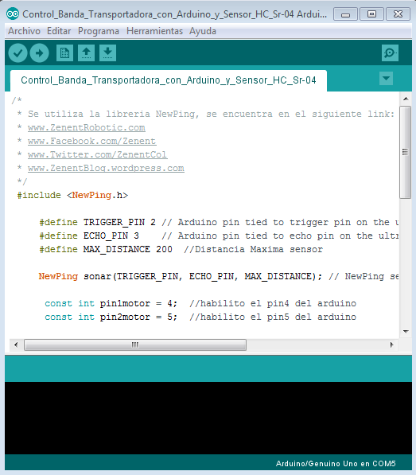
Task: Click the Verify sketch checkmark button
Action: [x=17, y=53]
